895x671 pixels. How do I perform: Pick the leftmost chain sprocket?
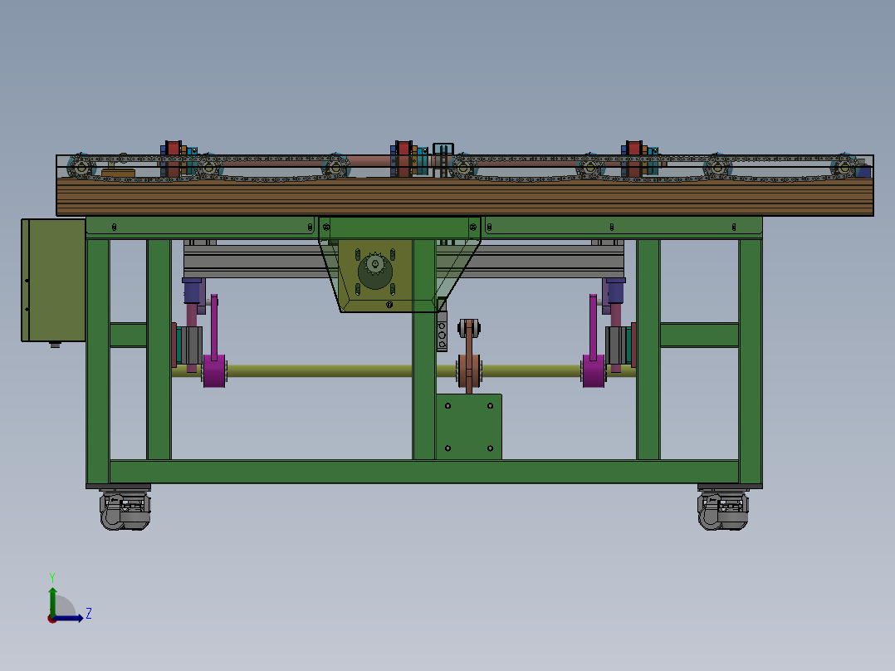click(81, 168)
